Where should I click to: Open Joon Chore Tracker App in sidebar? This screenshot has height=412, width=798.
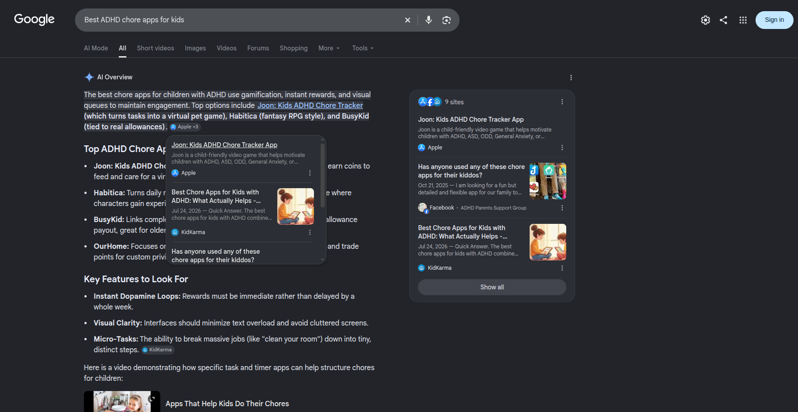(x=471, y=119)
